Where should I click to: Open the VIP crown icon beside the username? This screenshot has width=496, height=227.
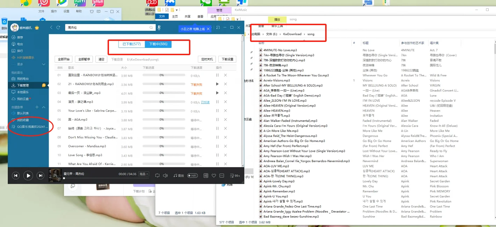[x=37, y=28]
